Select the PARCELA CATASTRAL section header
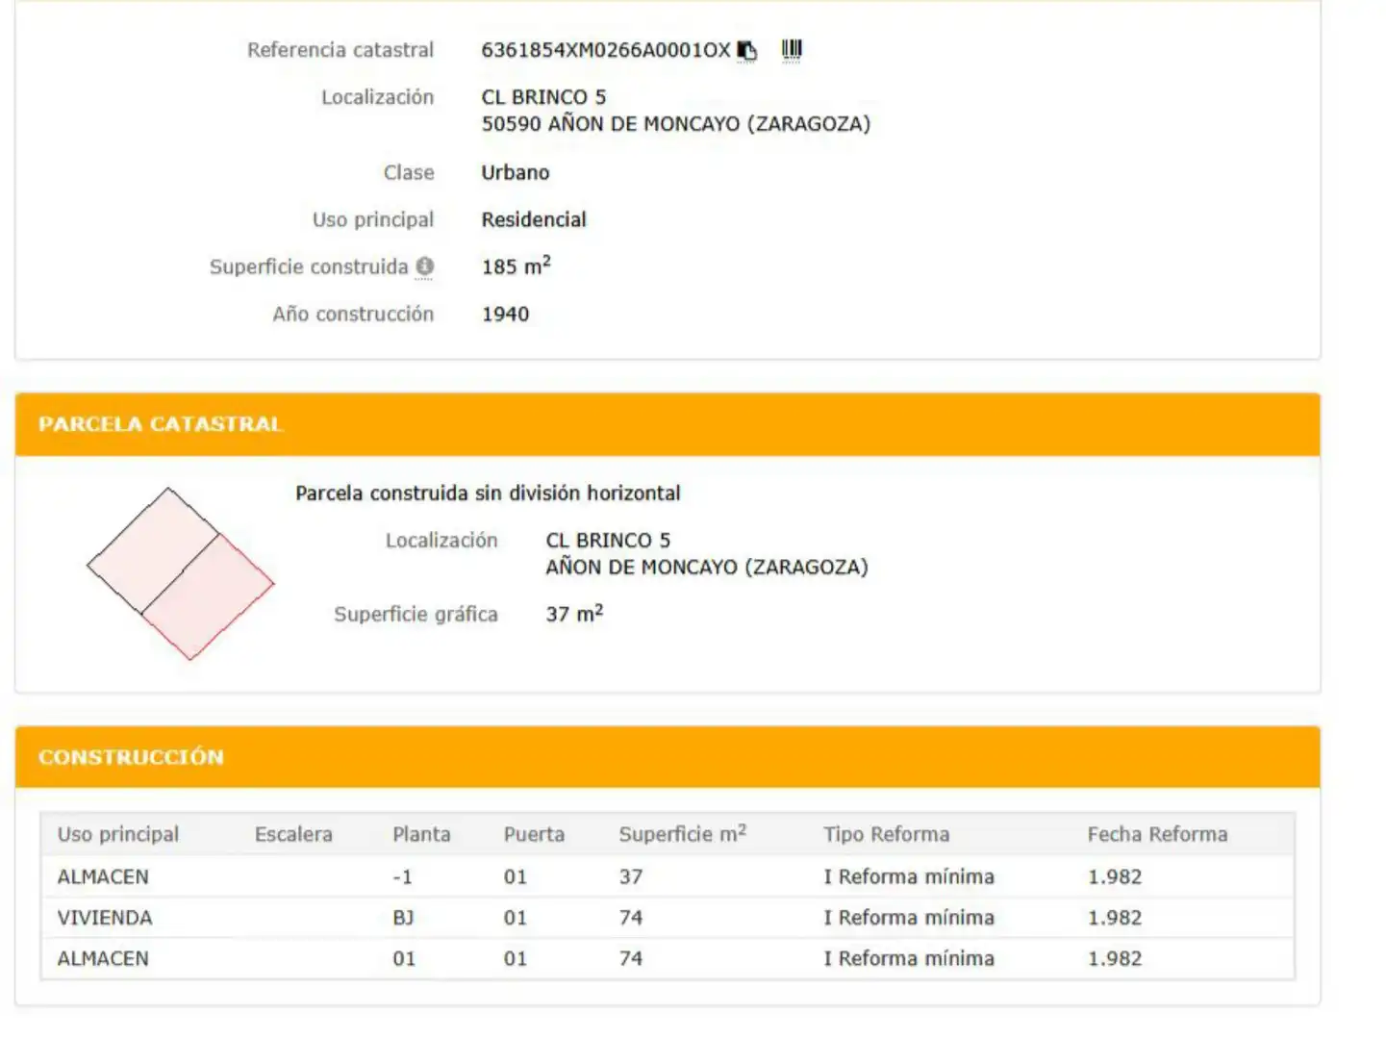This screenshot has height=1039, width=1386. click(668, 424)
